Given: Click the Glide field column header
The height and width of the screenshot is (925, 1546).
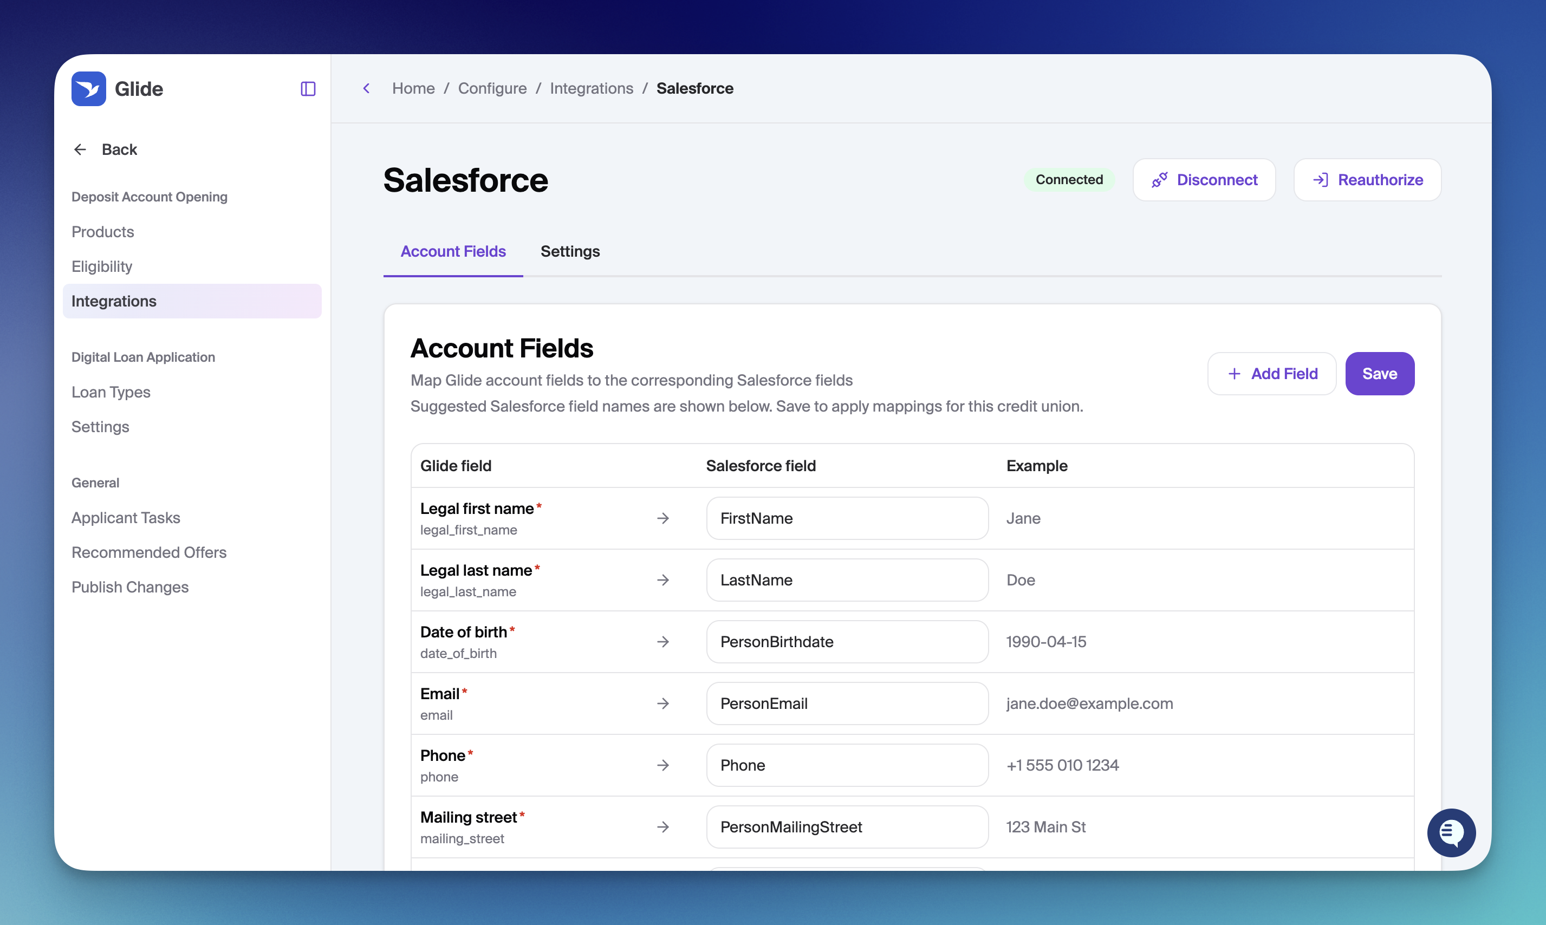Looking at the screenshot, I should click(456, 466).
